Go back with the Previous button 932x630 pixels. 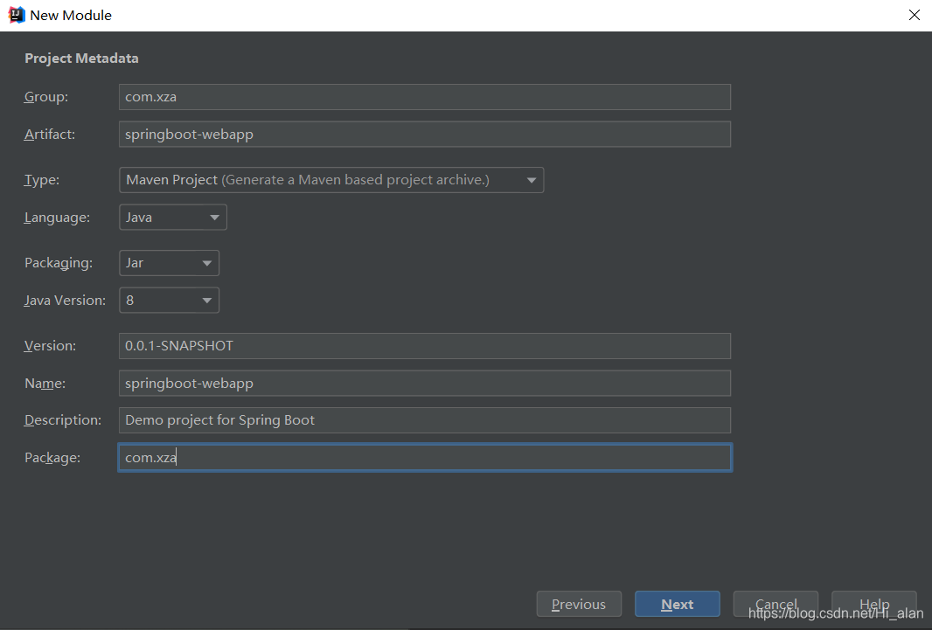[x=579, y=604]
